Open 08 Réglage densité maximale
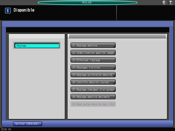This screenshot has height=131, width=175. [93, 97]
